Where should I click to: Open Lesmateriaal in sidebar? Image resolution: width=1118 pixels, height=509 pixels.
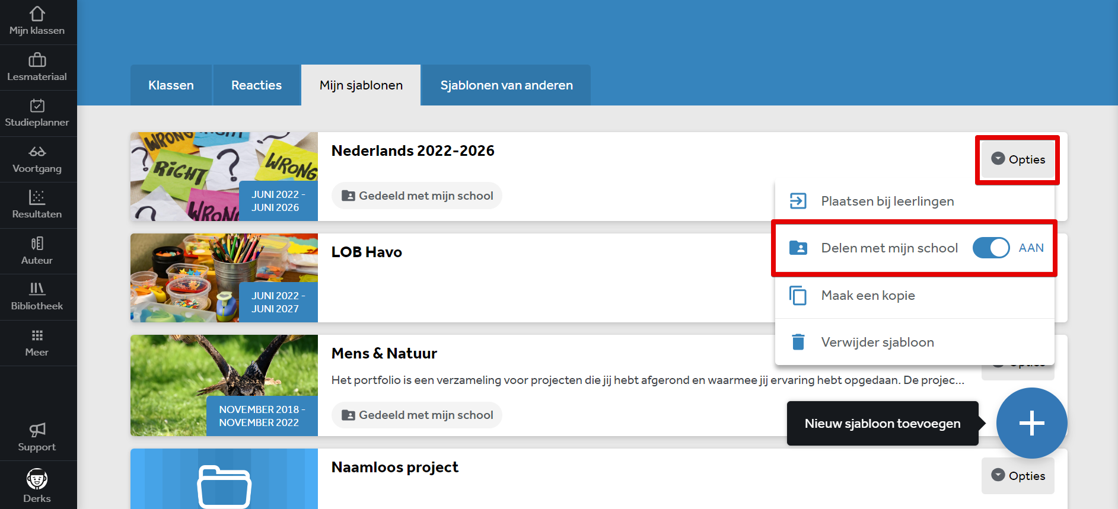tap(37, 68)
